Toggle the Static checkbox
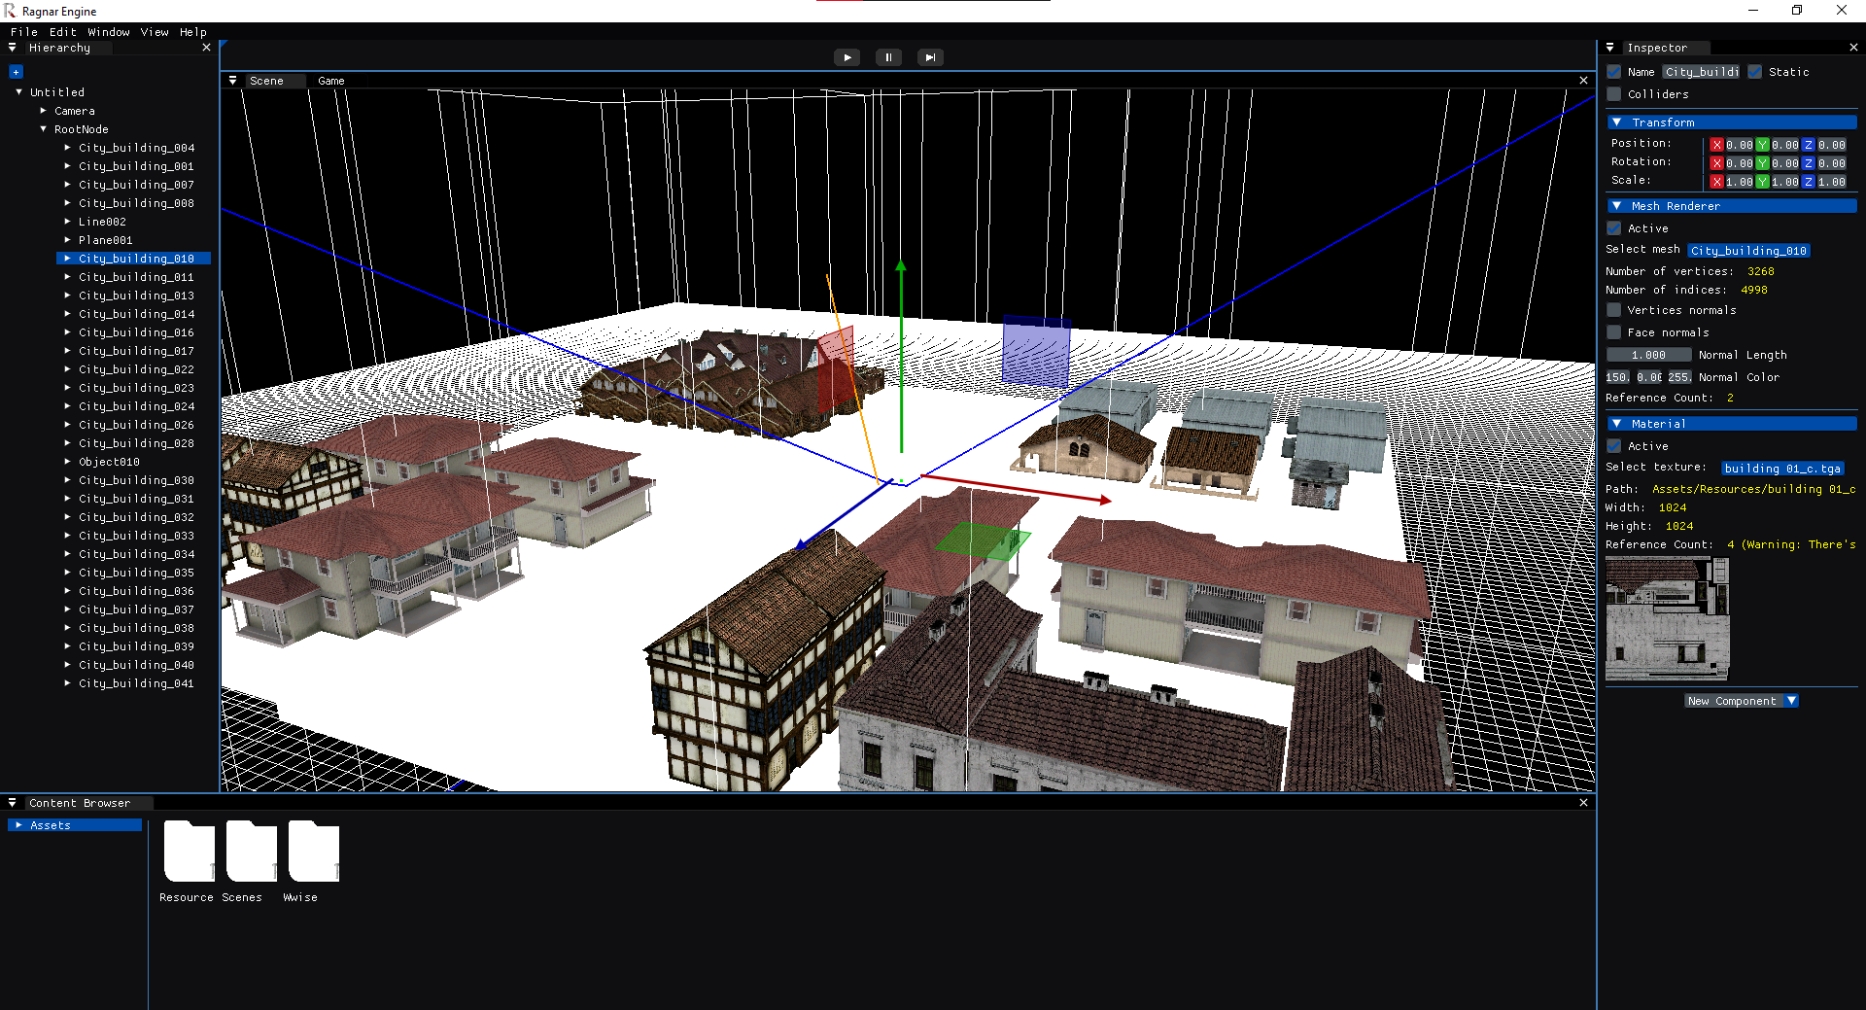This screenshot has width=1866, height=1010. (x=1755, y=72)
